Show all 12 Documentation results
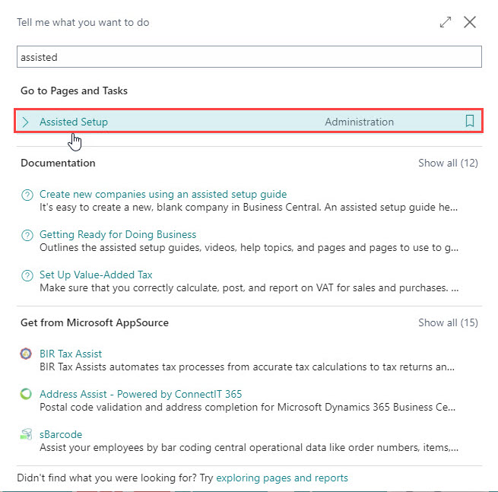 pos(448,163)
